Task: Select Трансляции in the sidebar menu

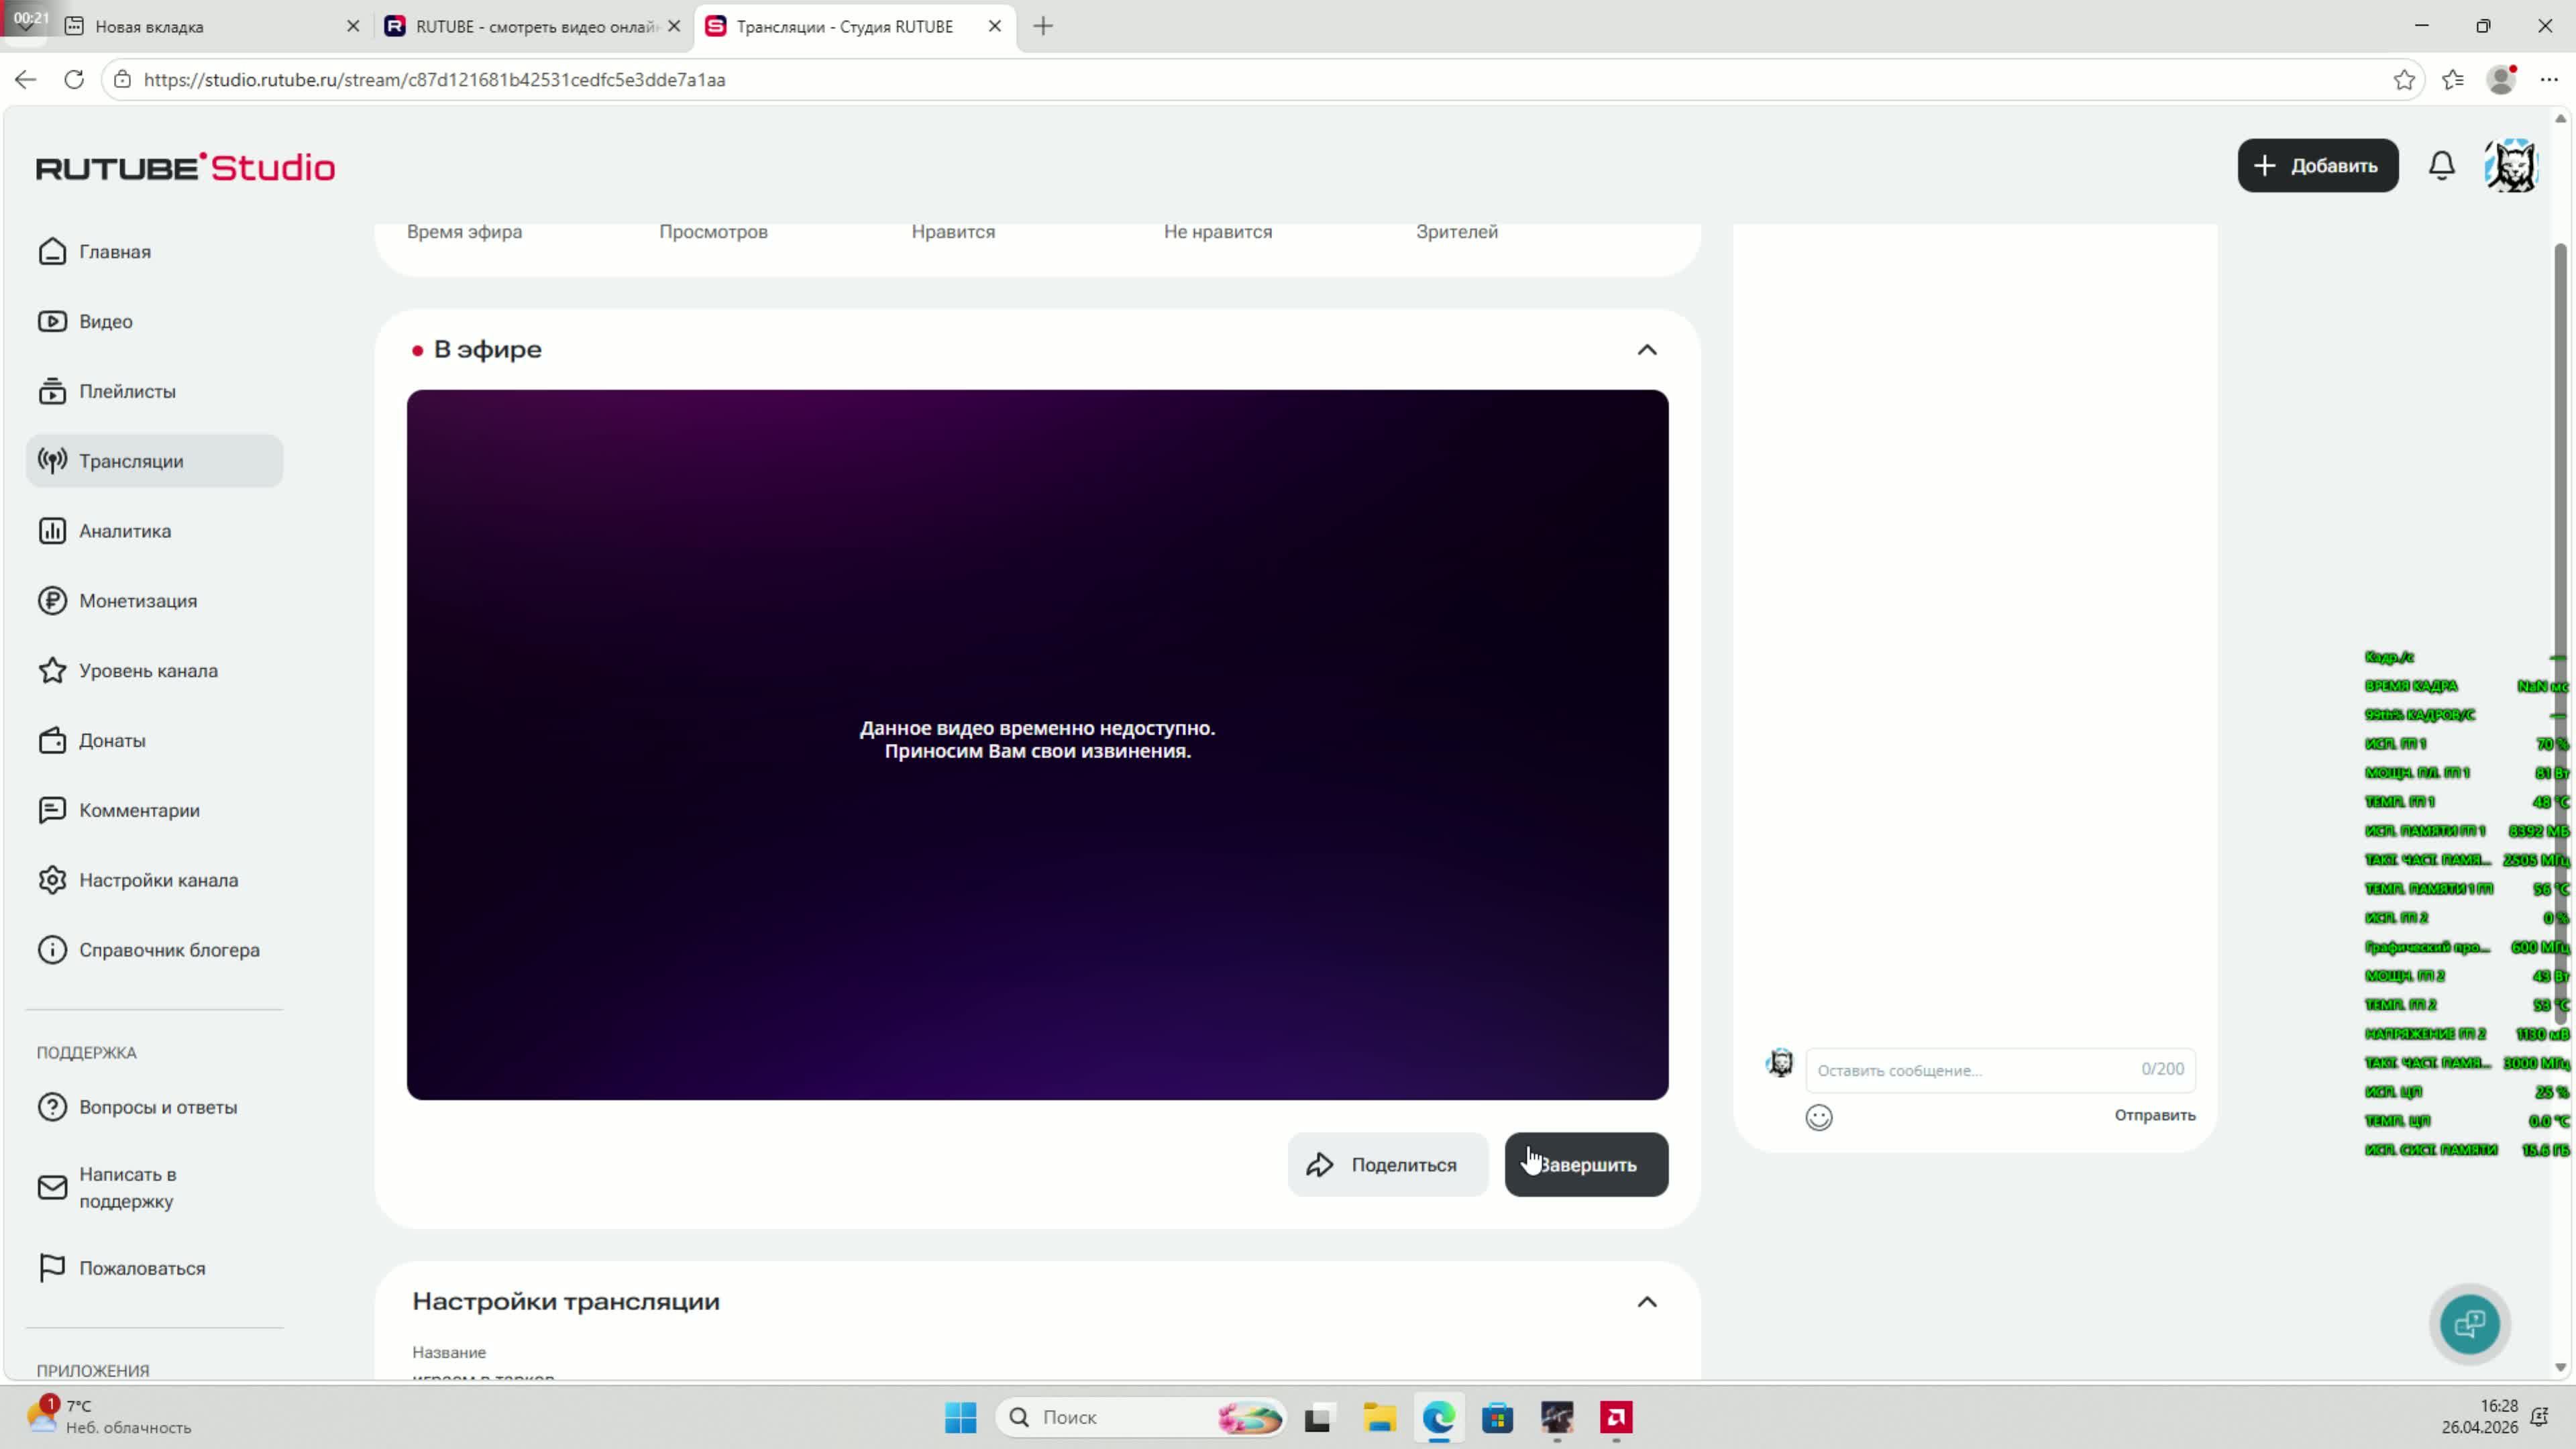Action: click(x=131, y=461)
